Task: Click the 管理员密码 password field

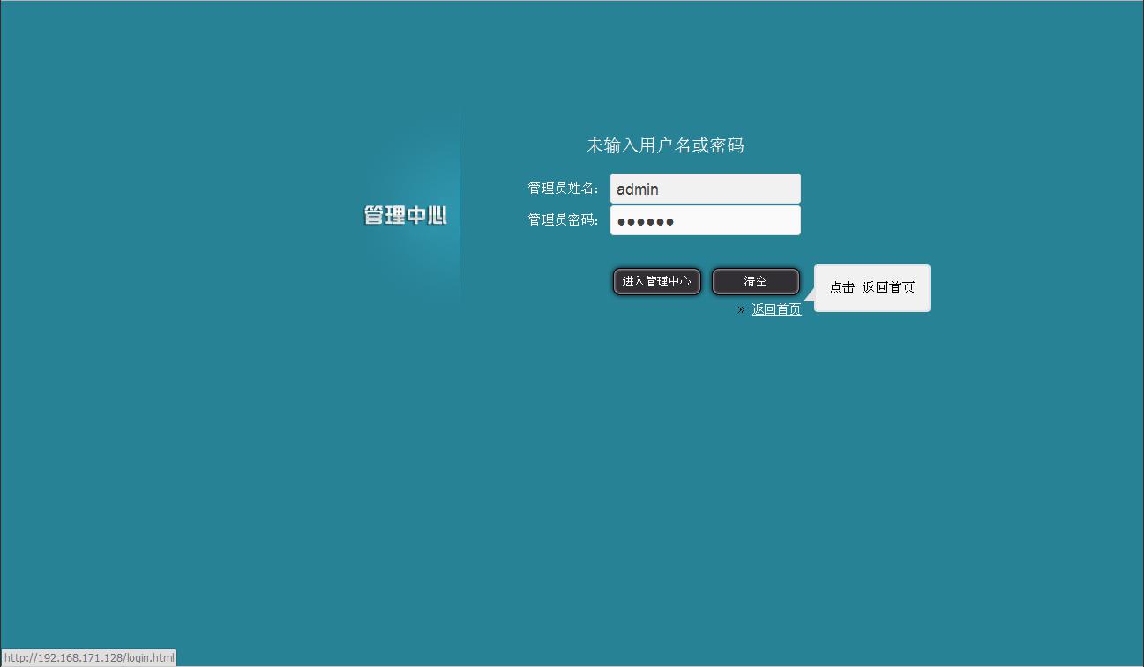Action: 706,220
